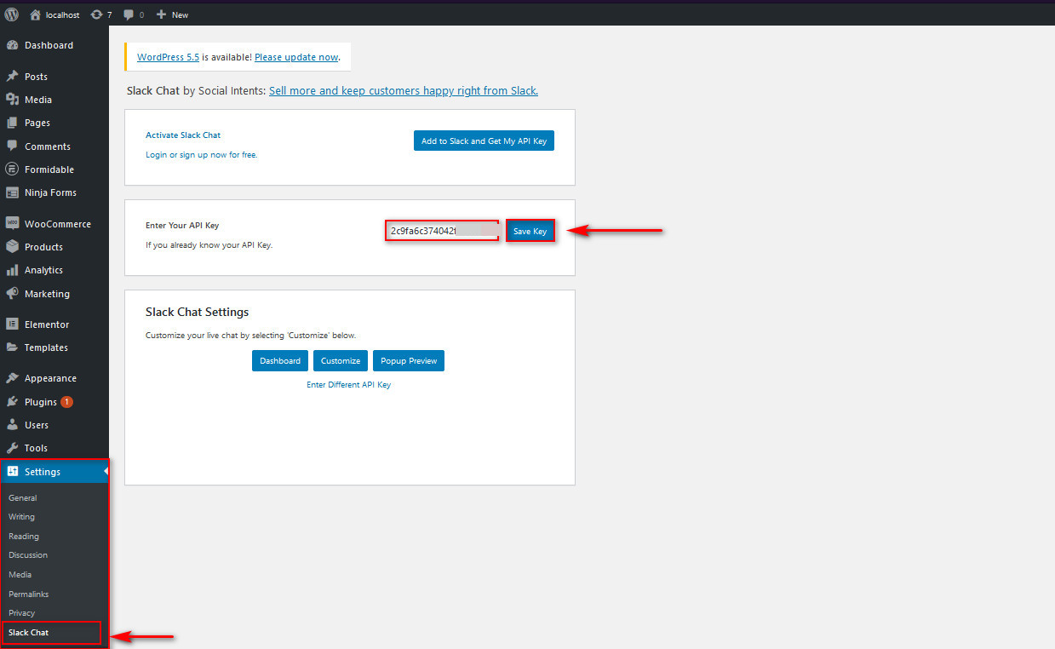Click the Elementor icon
Viewport: 1055px width, 649px height.
click(12, 324)
